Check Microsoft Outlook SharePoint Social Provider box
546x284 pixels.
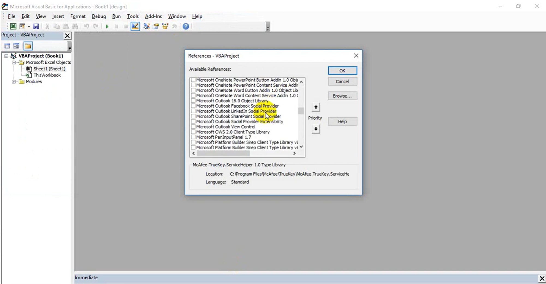coord(193,116)
